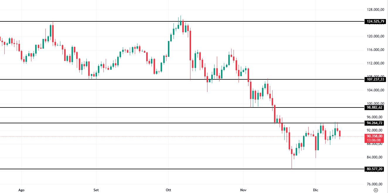Click the 120.000,00 price scale tick
The height and width of the screenshot is (193, 388).
coord(375,36)
